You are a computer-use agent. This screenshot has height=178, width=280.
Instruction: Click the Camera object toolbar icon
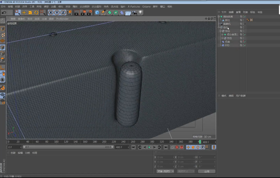[x=134, y=12]
